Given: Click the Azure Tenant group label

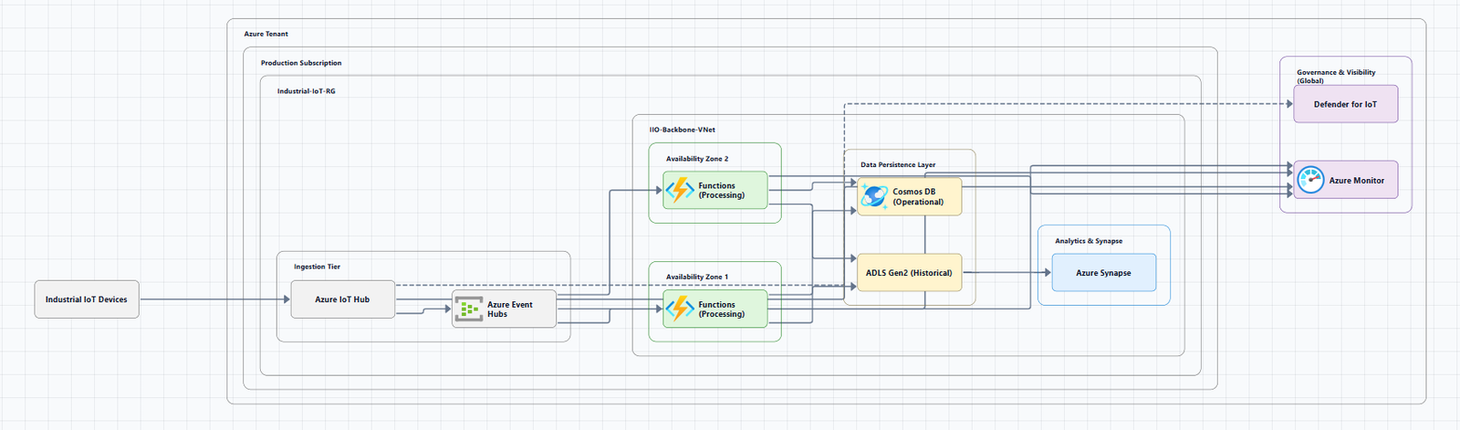Looking at the screenshot, I should [x=266, y=34].
